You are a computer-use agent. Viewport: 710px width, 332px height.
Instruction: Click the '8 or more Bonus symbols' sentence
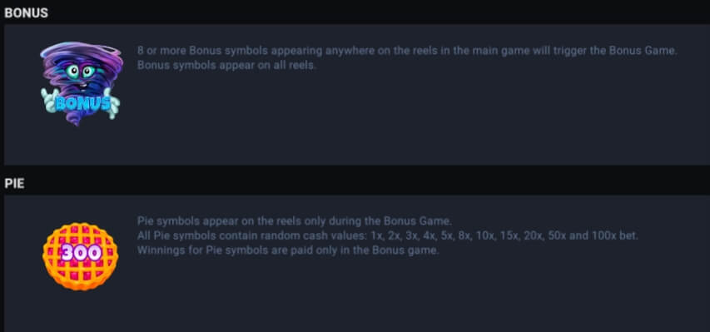(407, 50)
